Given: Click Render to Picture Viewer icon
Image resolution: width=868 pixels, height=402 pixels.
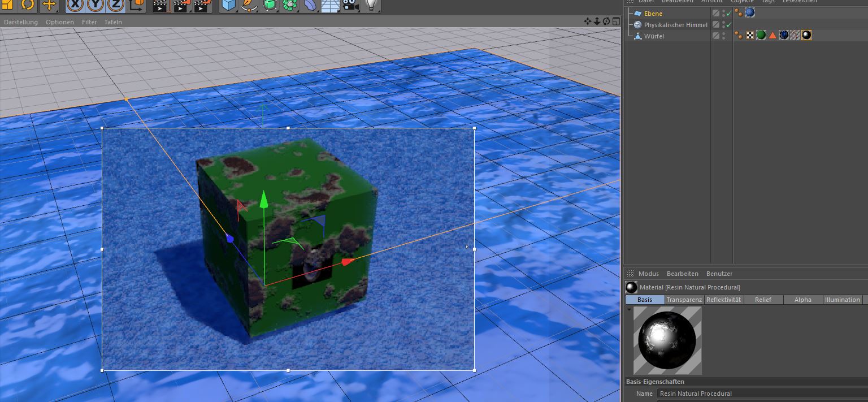Looking at the screenshot, I should point(181,5).
